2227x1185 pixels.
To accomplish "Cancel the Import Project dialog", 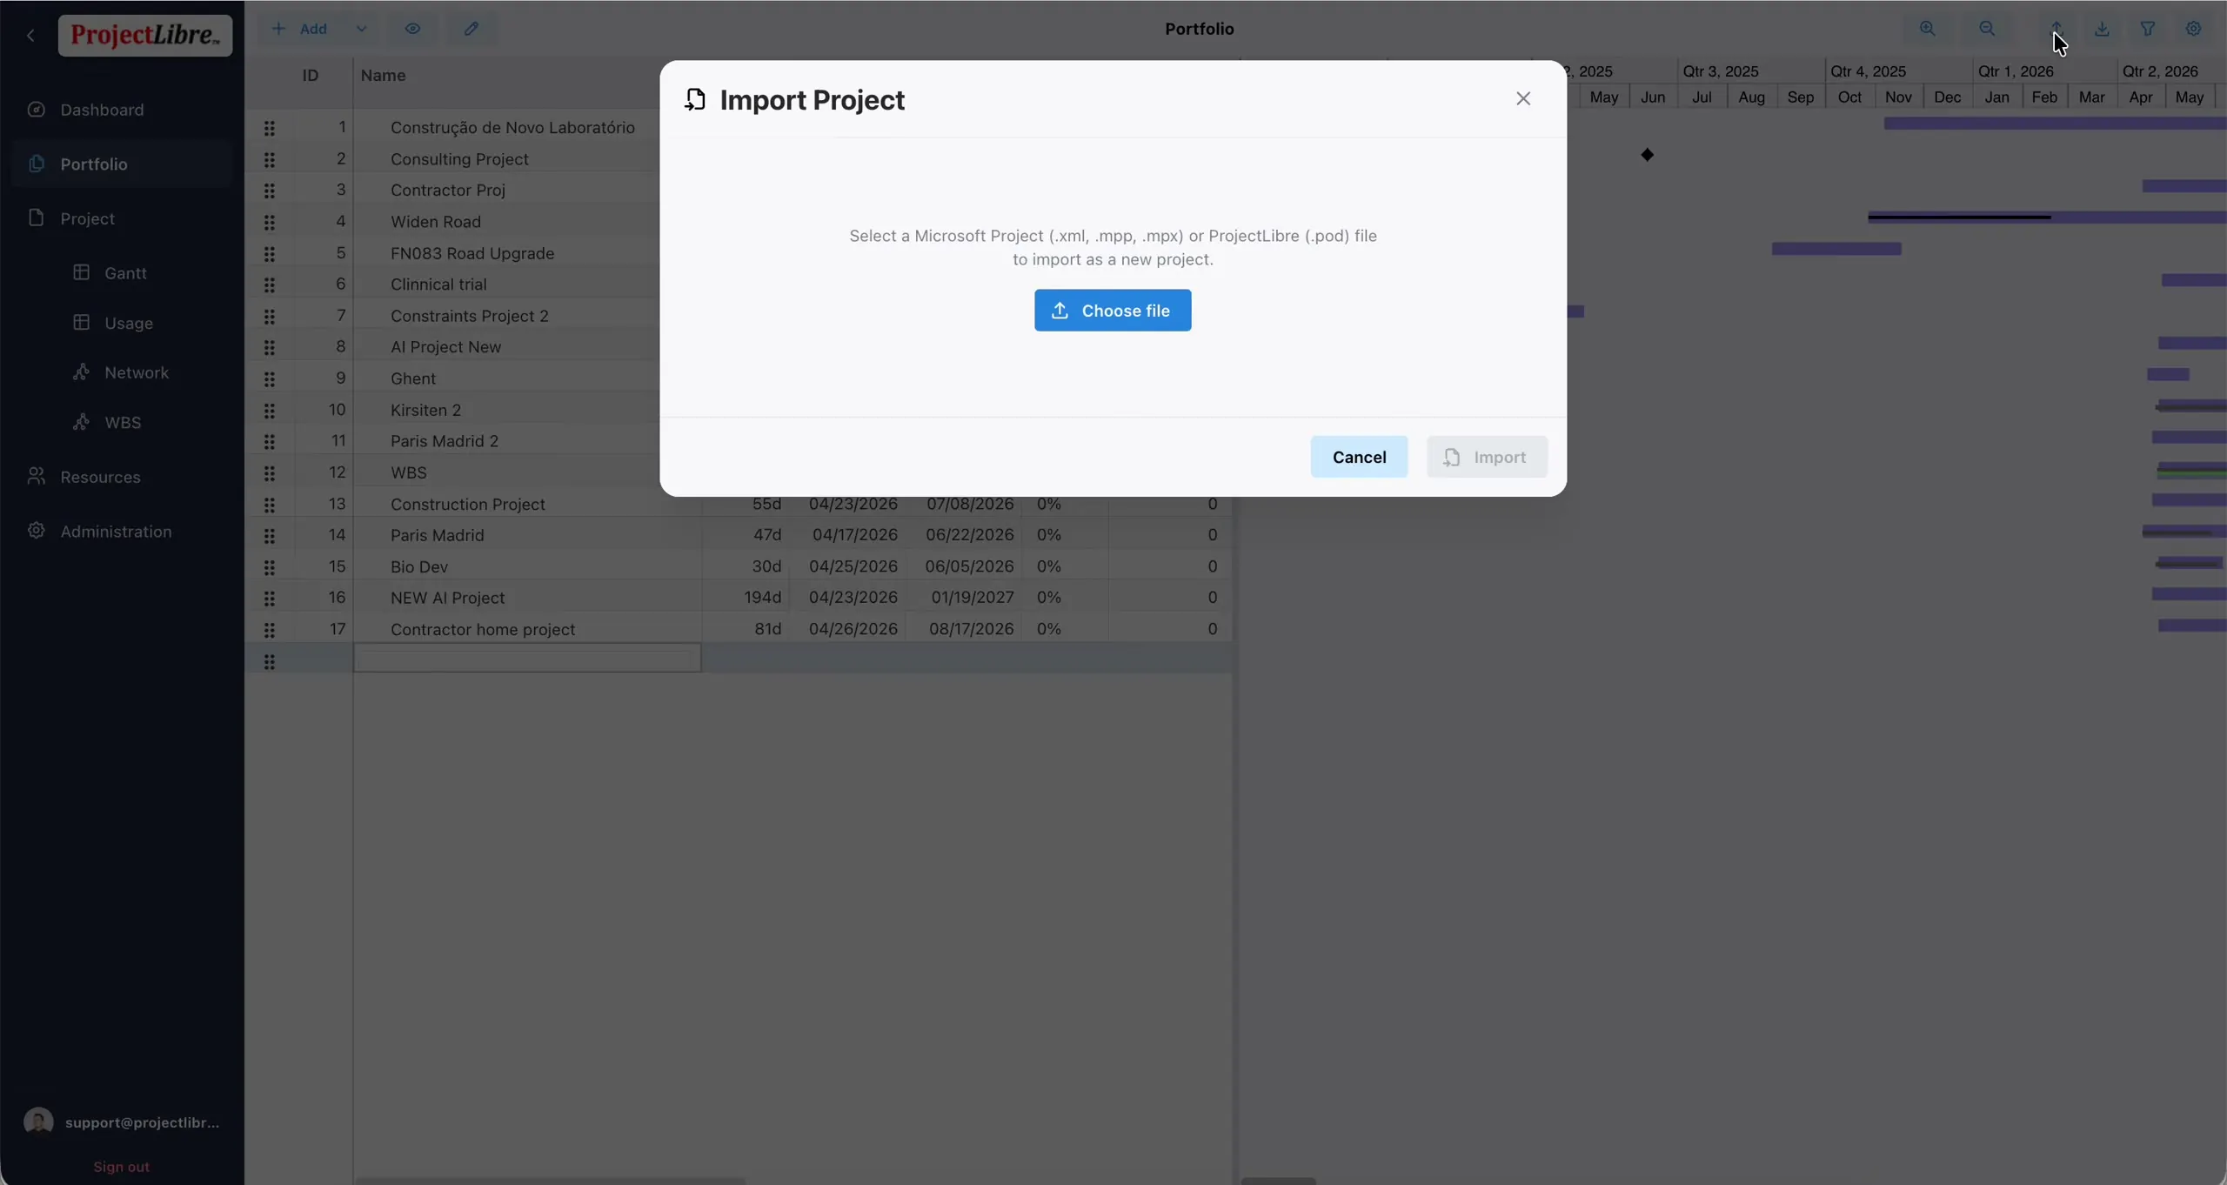I will 1359,457.
